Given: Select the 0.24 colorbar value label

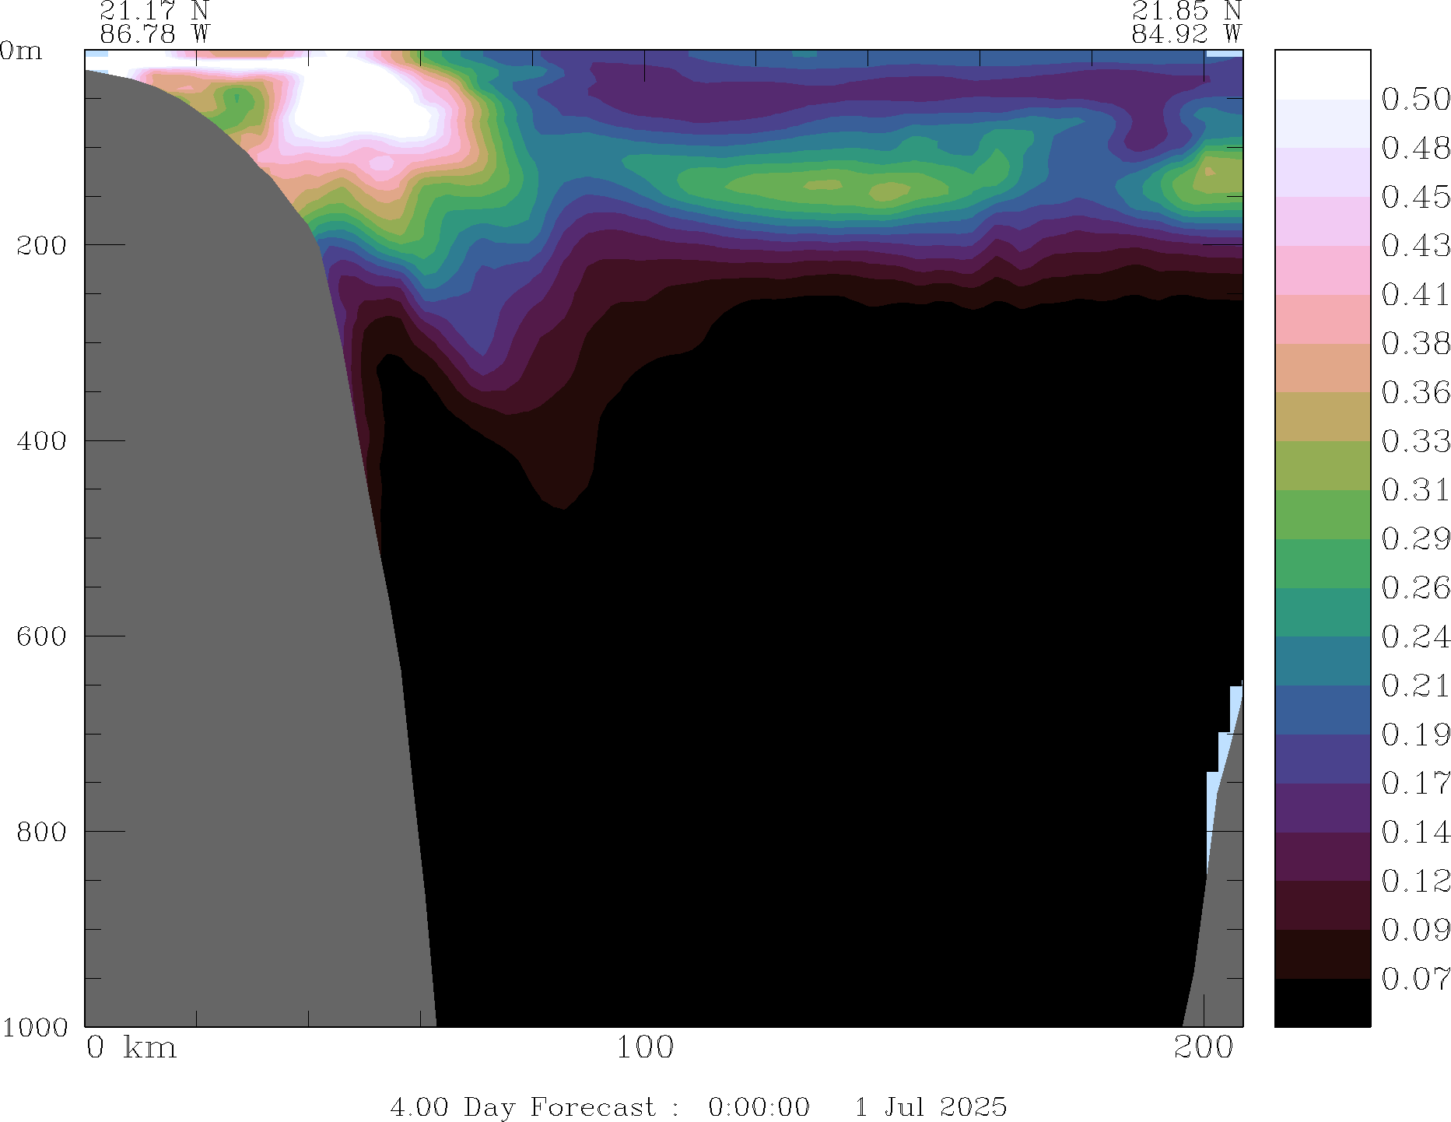Looking at the screenshot, I should (1415, 636).
